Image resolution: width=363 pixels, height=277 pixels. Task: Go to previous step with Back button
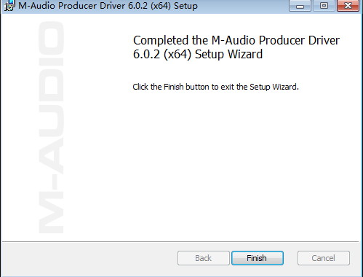(204, 258)
